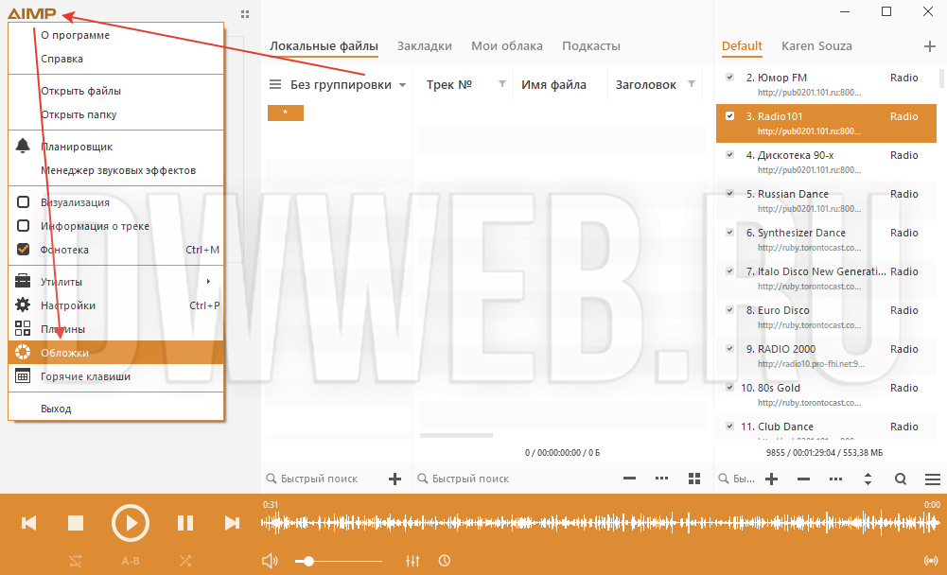The width and height of the screenshot is (947, 575).
Task: Open the Плагины plugins entry
Action: (x=116, y=329)
